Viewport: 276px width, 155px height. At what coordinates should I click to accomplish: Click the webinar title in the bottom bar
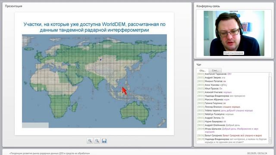click(50, 153)
